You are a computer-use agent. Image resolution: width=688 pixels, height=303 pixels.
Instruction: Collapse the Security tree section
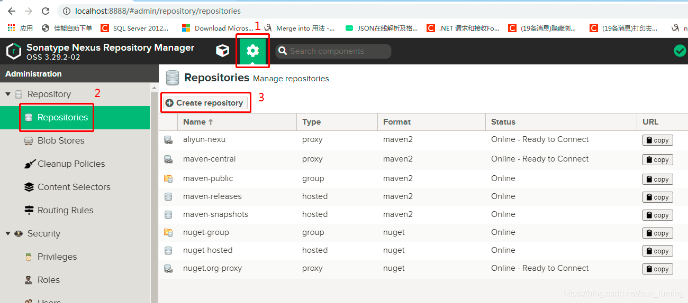8,234
